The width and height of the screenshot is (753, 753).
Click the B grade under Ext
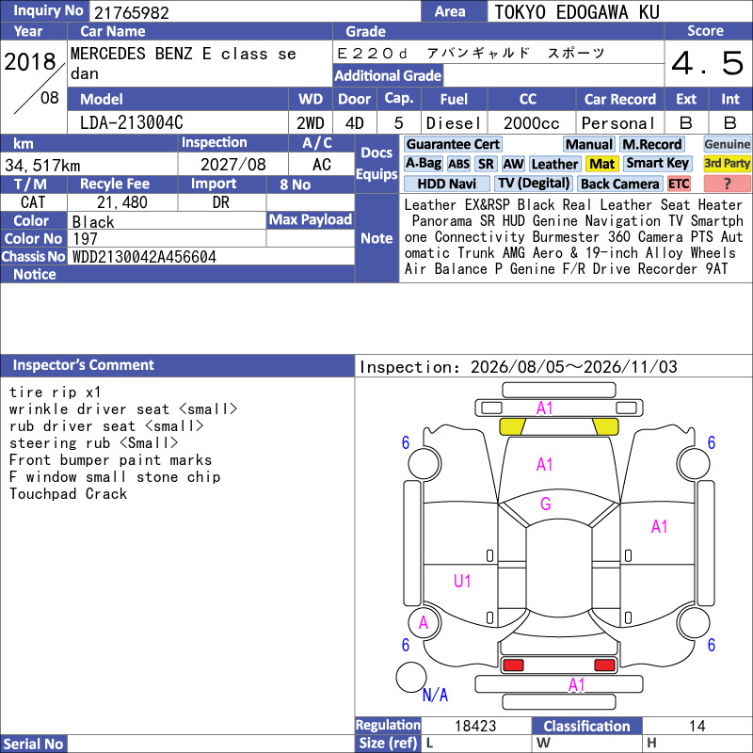click(686, 123)
